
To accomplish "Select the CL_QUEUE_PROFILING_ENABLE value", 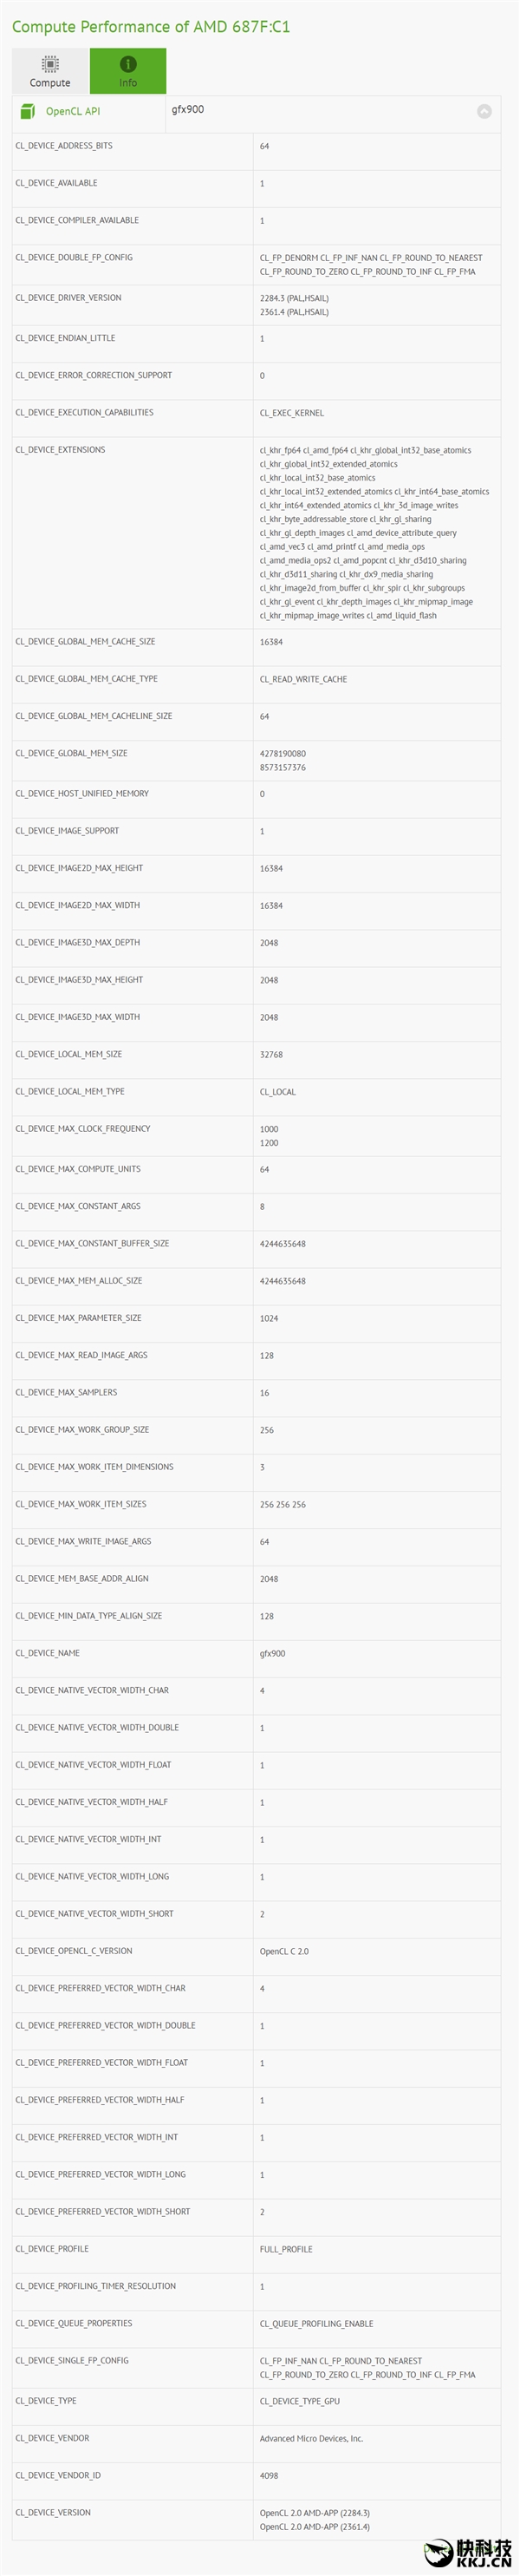I will click(316, 2324).
